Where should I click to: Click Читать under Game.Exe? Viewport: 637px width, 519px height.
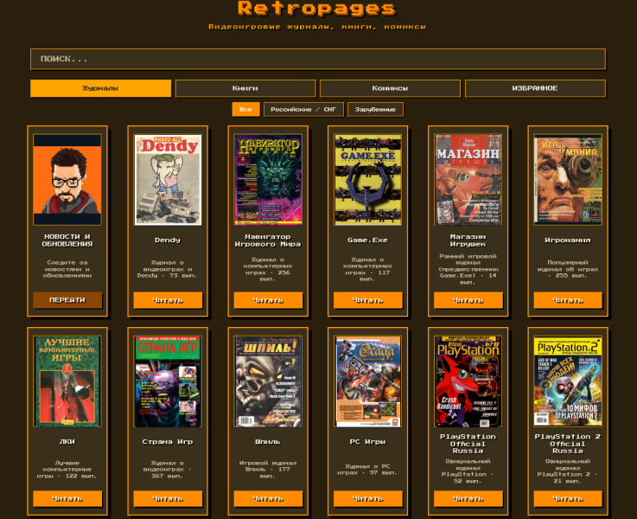coord(367,300)
